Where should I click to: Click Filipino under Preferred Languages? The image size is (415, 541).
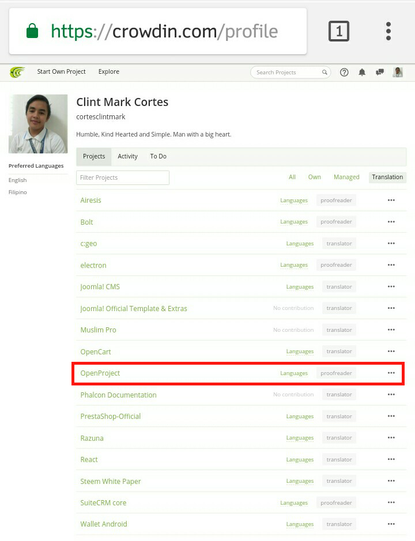[x=18, y=192]
